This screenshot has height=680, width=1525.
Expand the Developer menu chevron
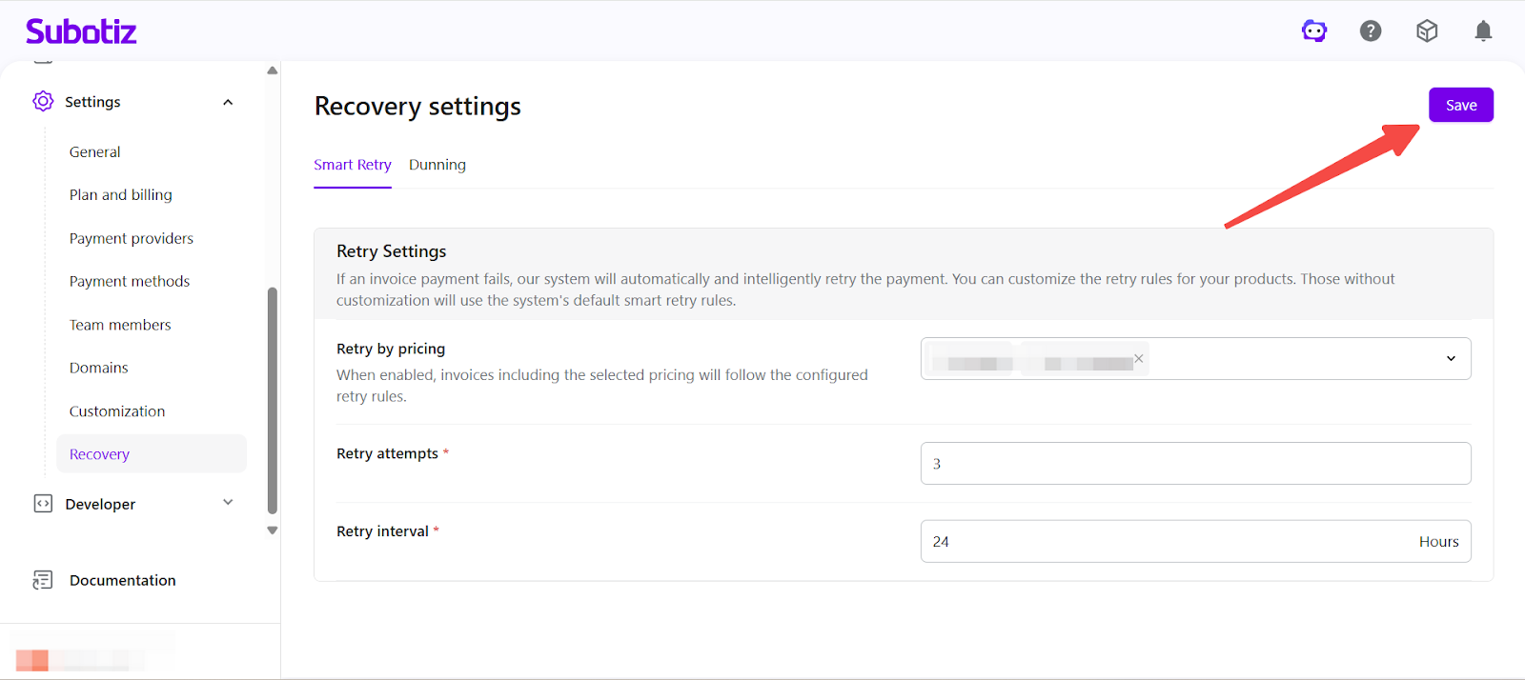(x=228, y=503)
